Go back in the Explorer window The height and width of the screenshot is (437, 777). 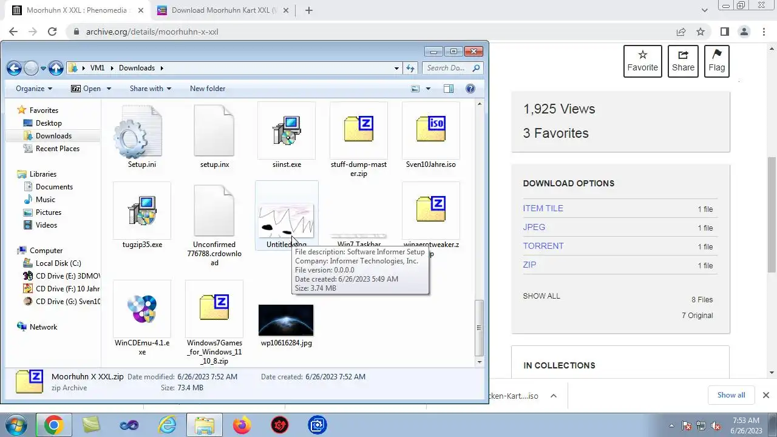click(14, 68)
